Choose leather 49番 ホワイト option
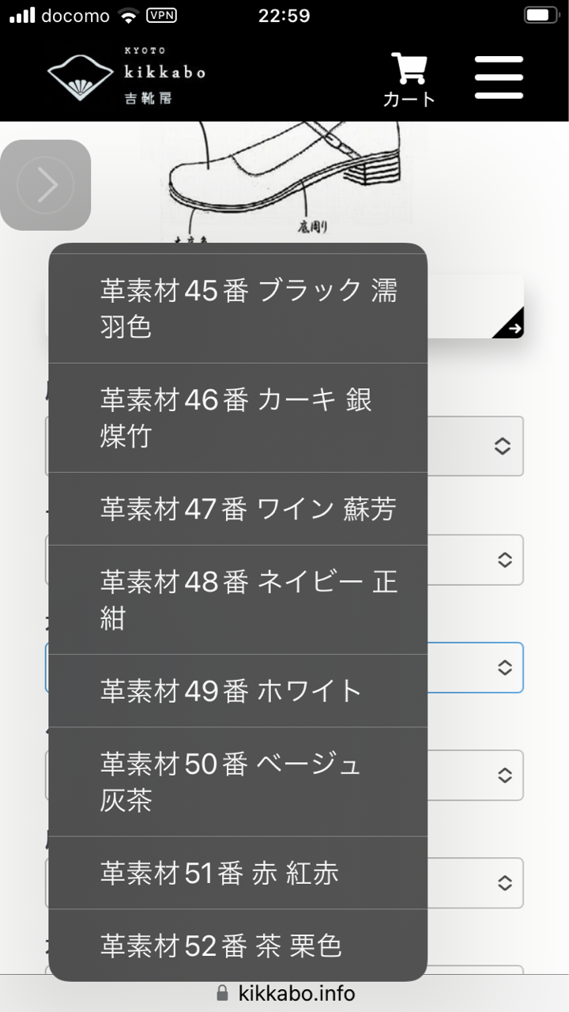The width and height of the screenshot is (569, 1012). [x=237, y=690]
